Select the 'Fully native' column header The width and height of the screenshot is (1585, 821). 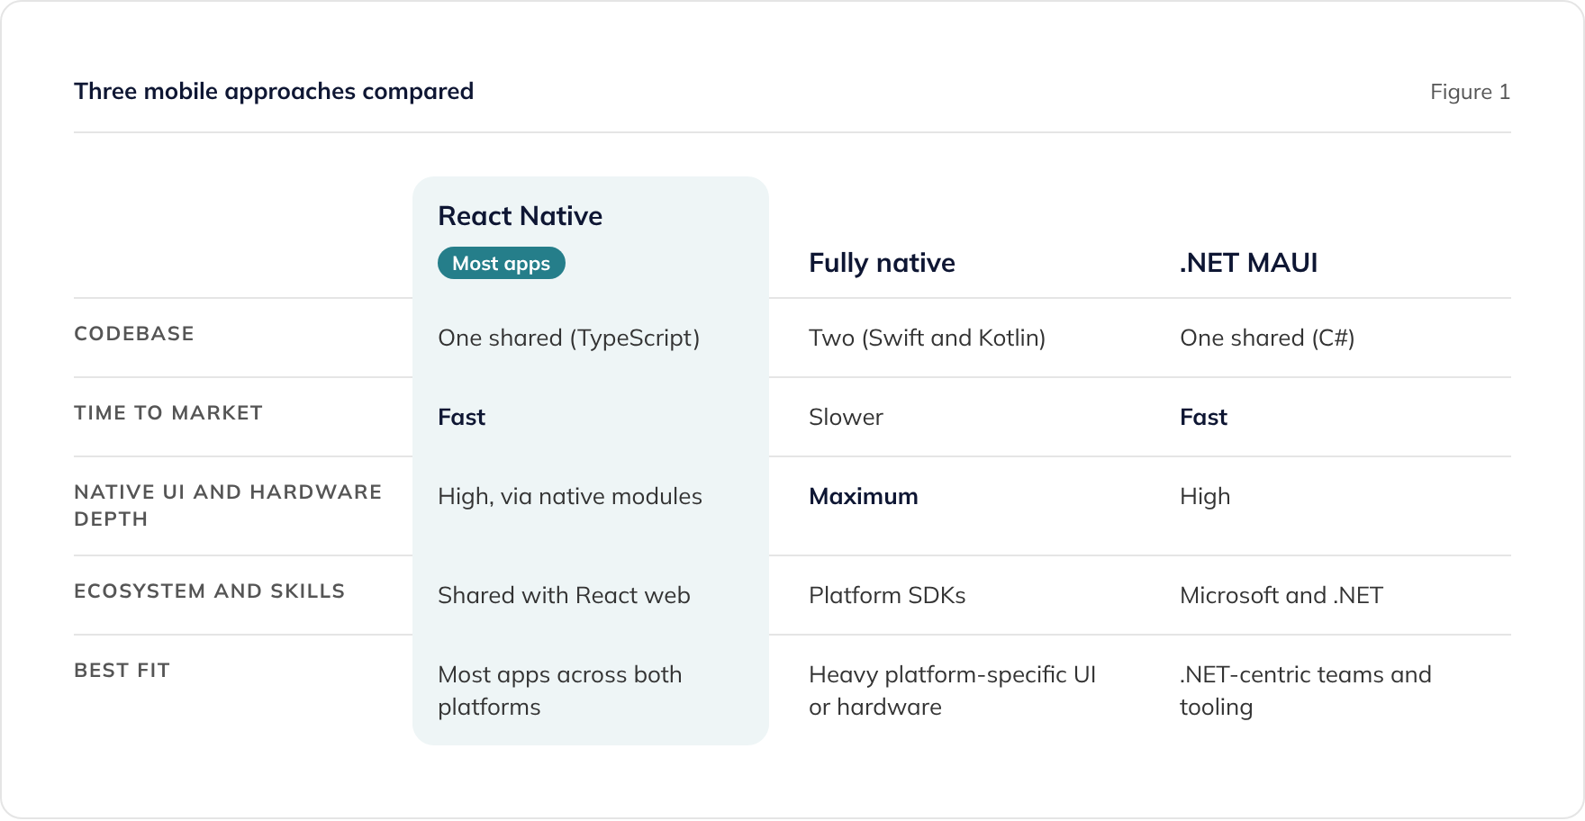(882, 263)
